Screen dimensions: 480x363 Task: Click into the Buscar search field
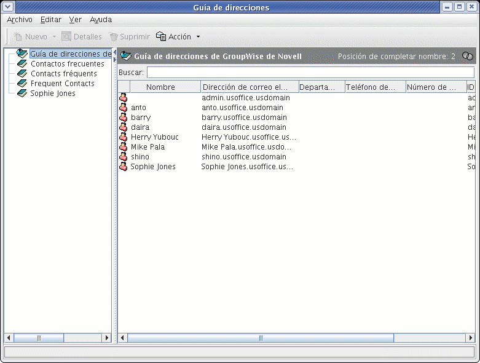pos(310,73)
